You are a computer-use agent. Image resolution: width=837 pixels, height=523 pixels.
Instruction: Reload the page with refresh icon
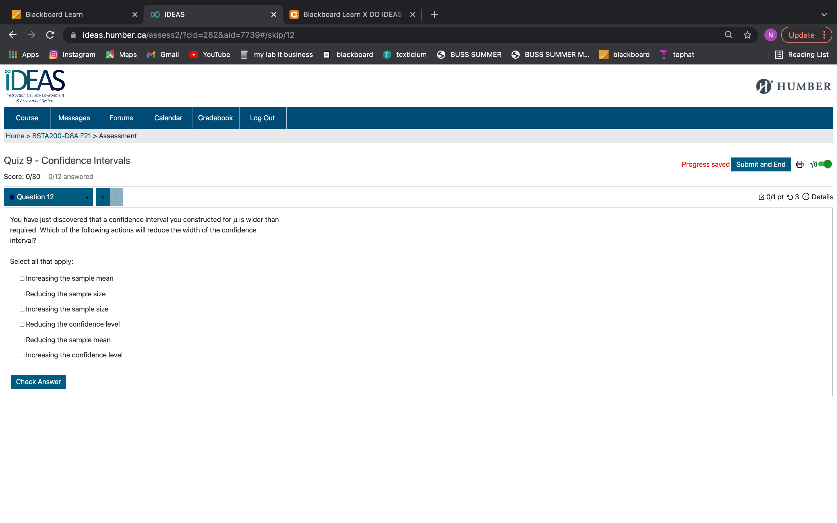click(50, 35)
